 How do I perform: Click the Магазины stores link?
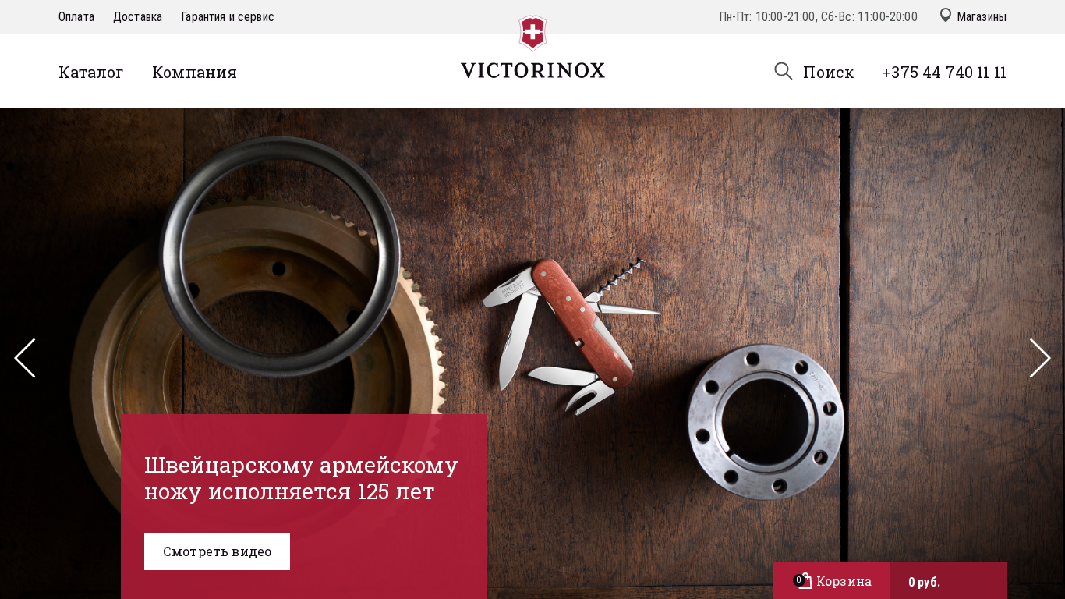click(x=982, y=17)
